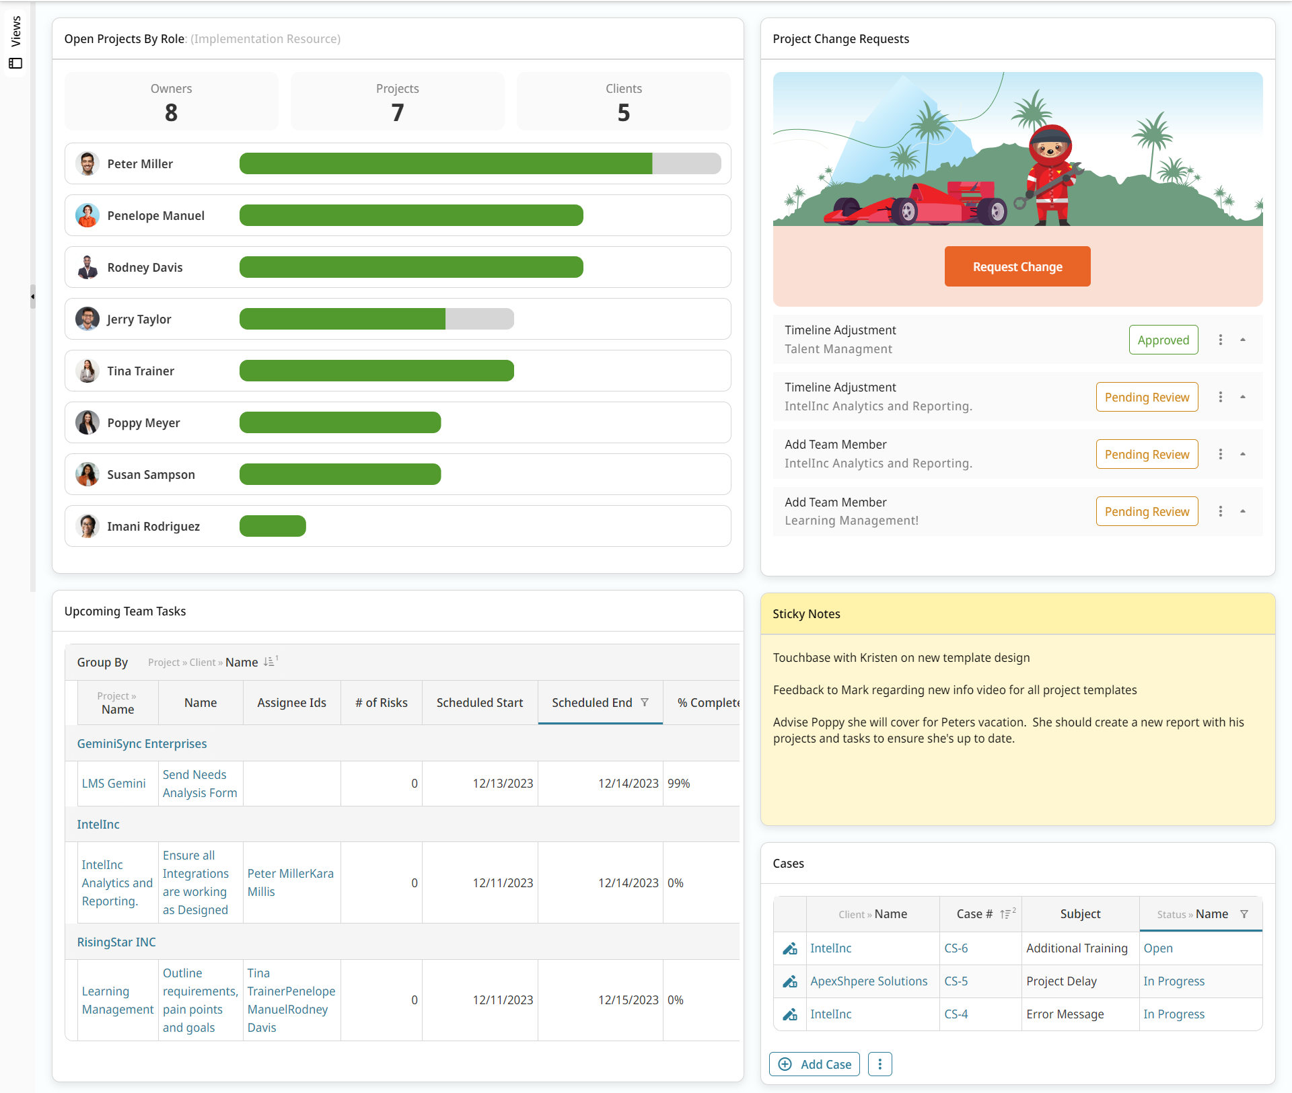Click sort icon next to Group By Name

(270, 662)
